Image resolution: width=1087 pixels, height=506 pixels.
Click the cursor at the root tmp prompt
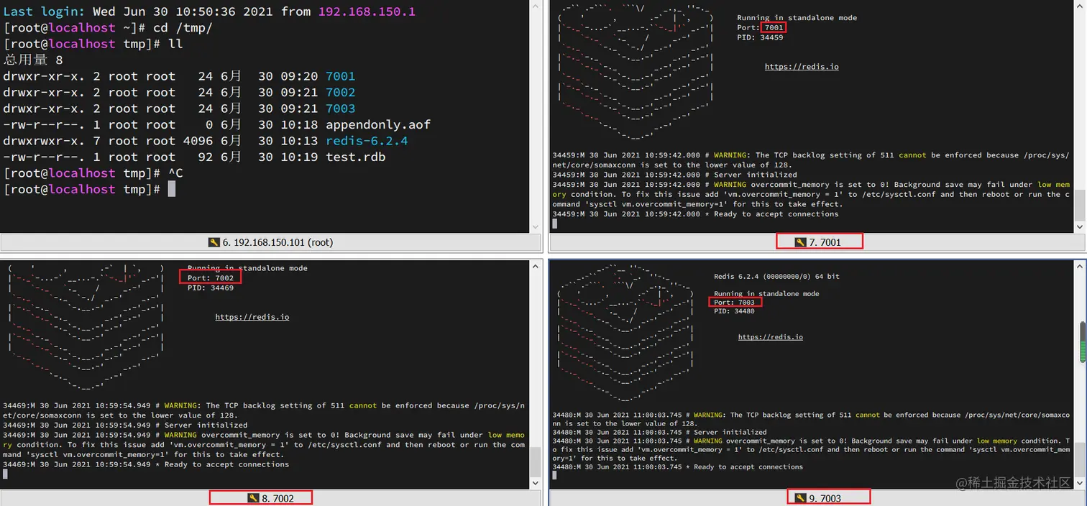tap(172, 189)
